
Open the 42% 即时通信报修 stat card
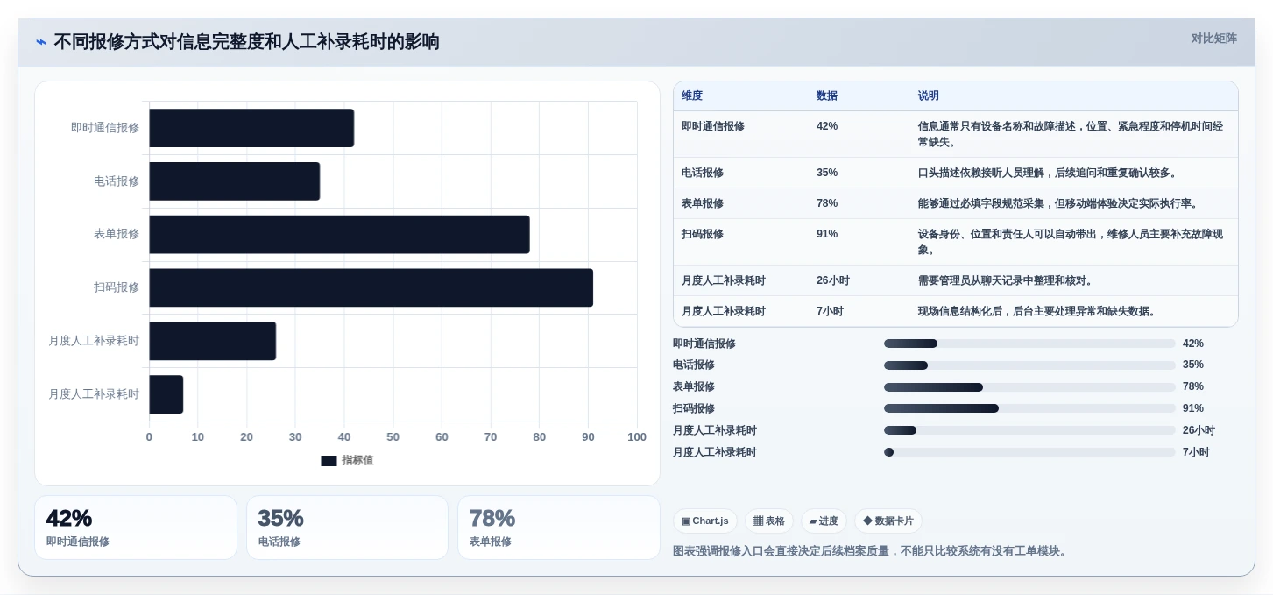tap(136, 528)
